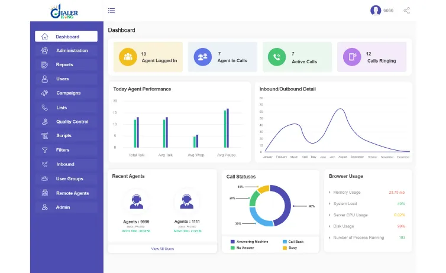
Task: Click the Call Back legend swatch
Action: [x=285, y=242]
